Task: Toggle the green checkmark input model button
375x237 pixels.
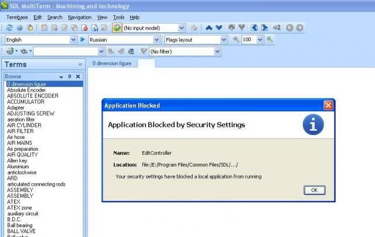Action: 117,28
